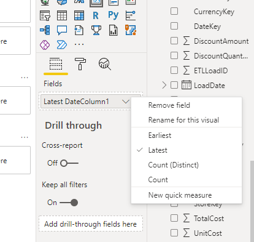Image resolution: width=254 pixels, height=242 pixels.
Task: Choose New quick measure
Action: 187,195
